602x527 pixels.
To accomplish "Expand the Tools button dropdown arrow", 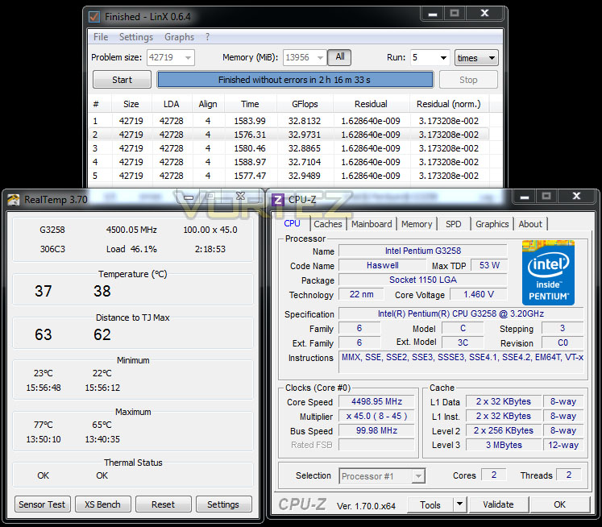I will [x=459, y=504].
